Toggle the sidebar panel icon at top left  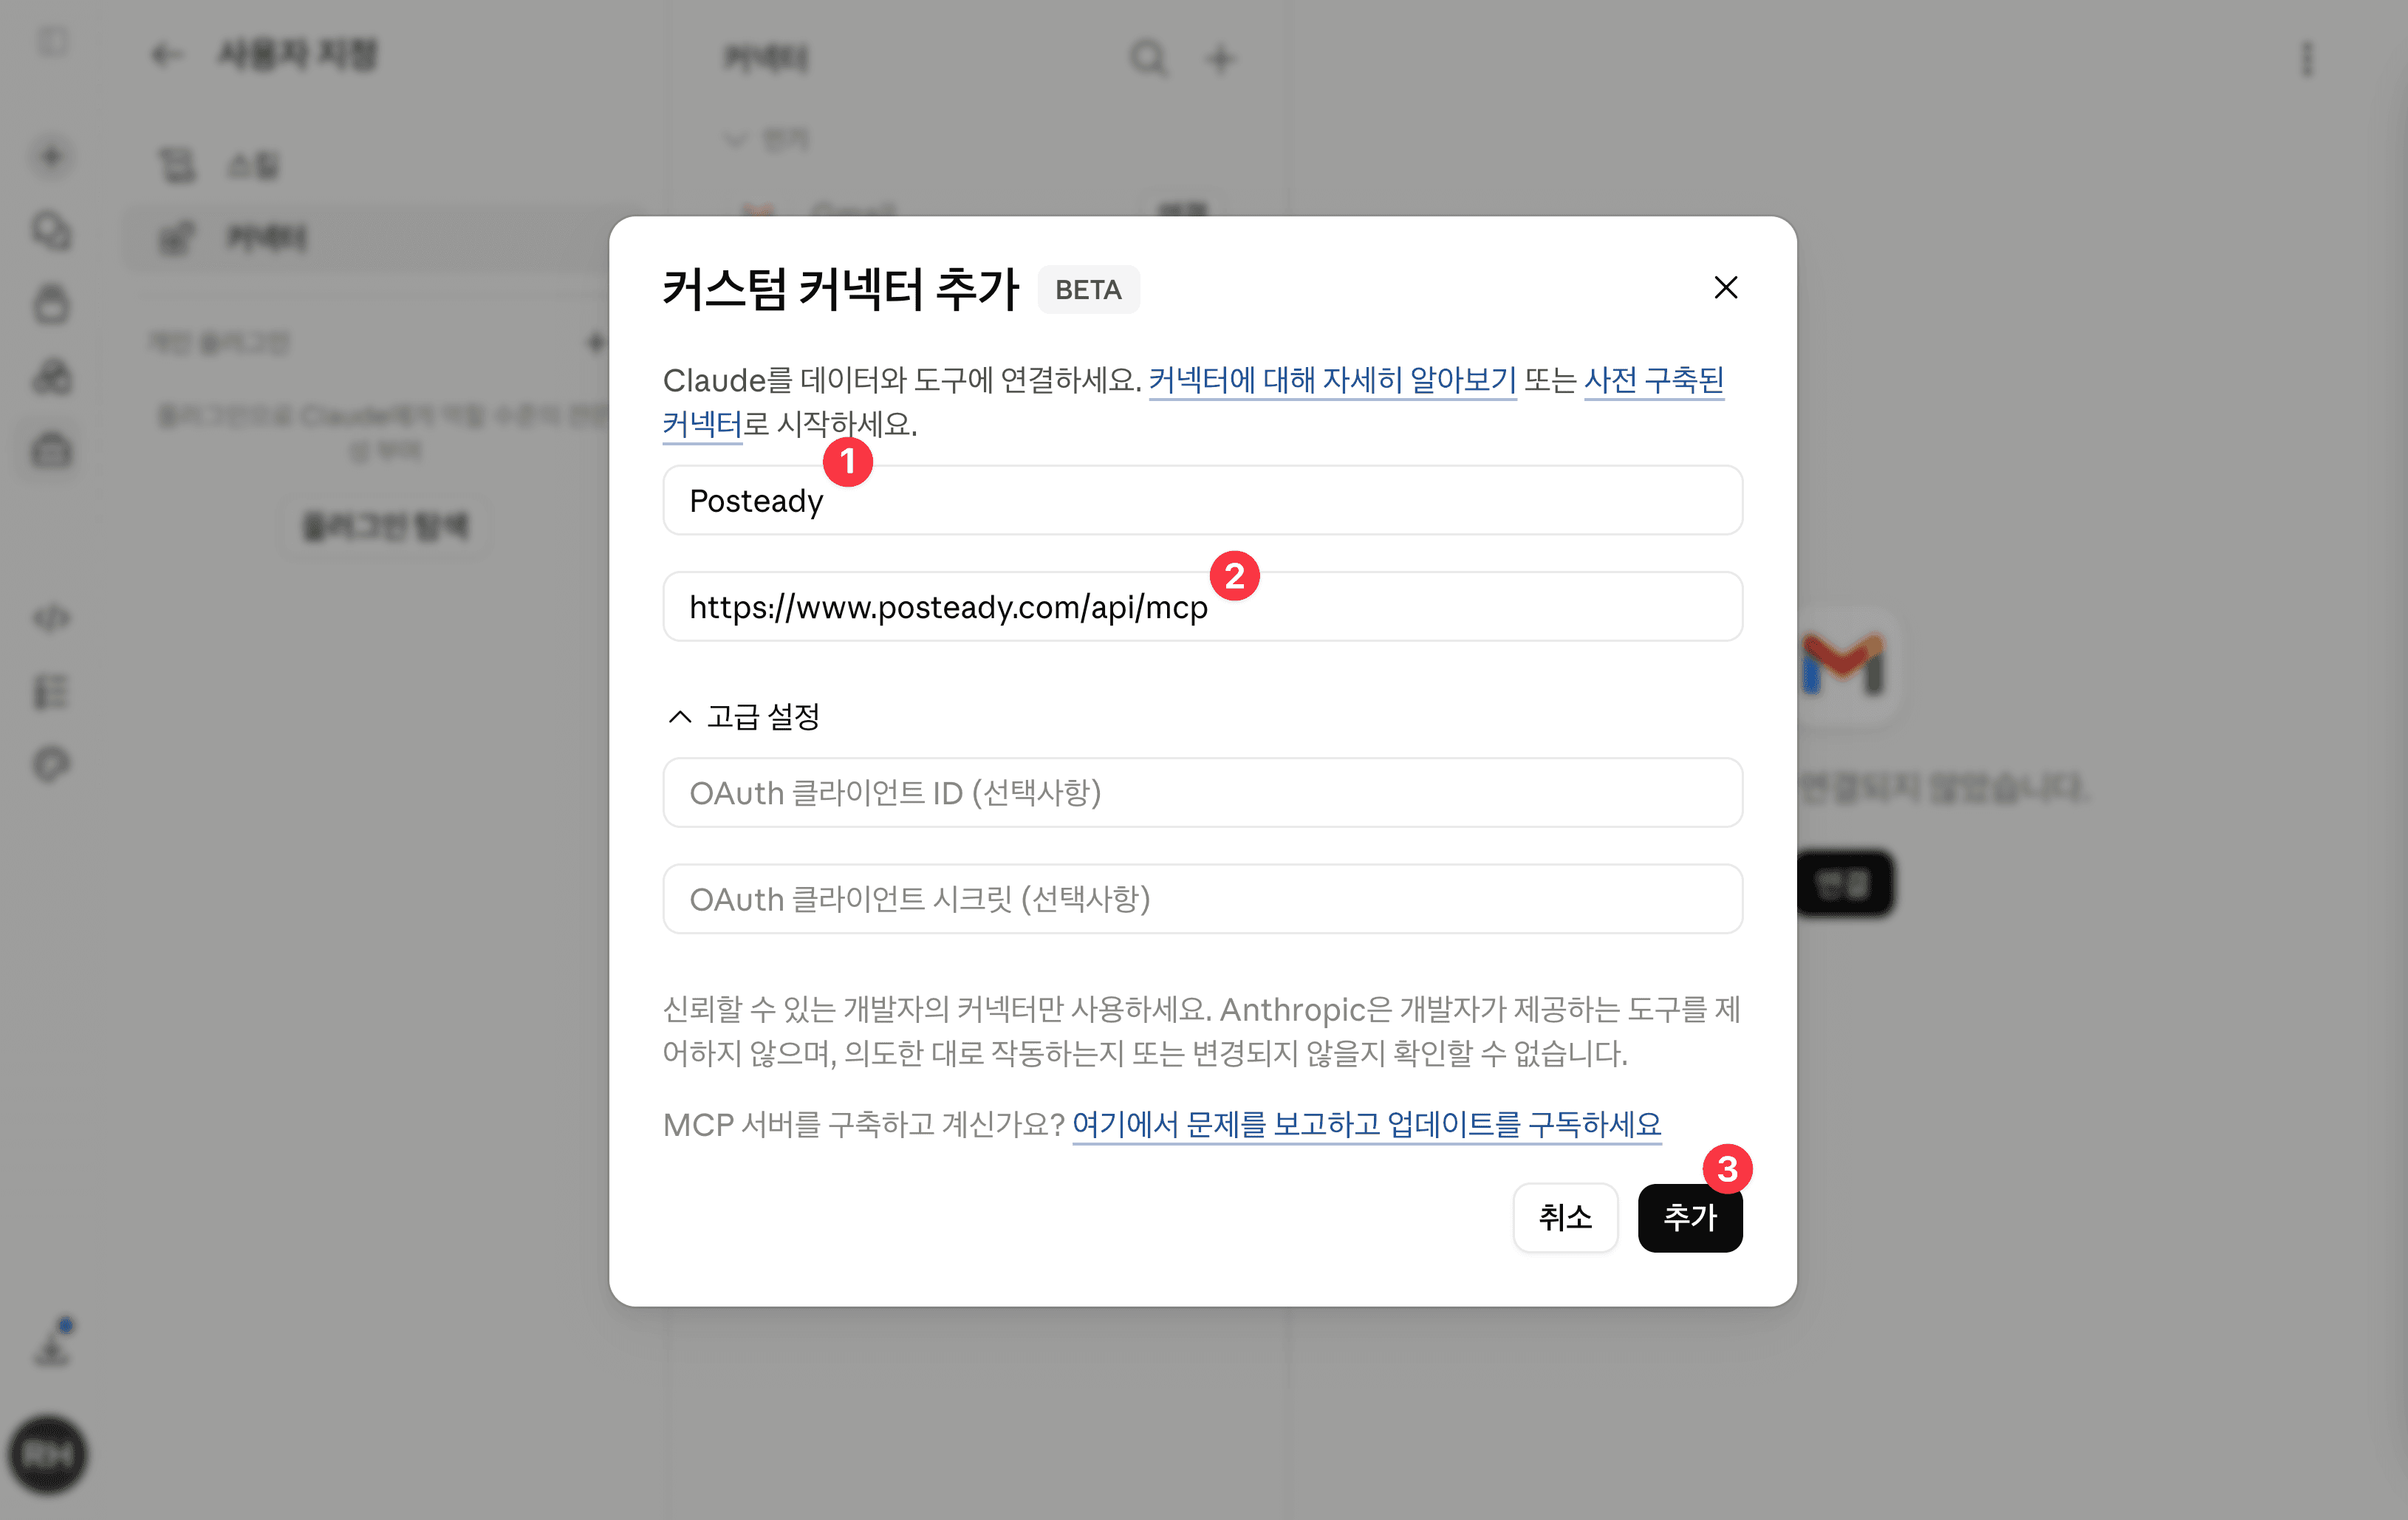point(52,42)
